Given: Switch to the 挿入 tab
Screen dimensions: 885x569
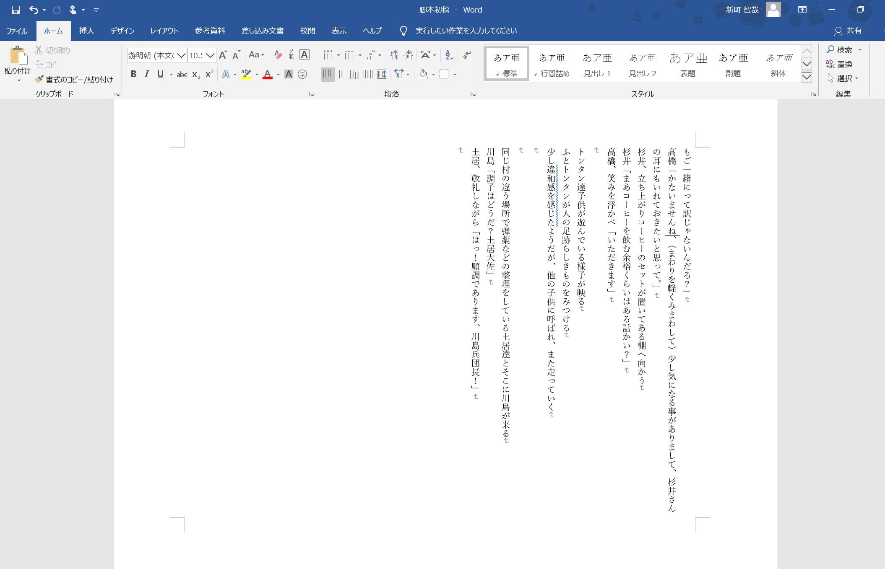Looking at the screenshot, I should coord(86,31).
